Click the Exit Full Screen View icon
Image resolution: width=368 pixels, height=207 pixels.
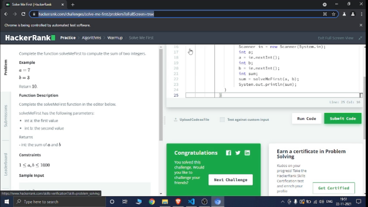pyautogui.click(x=360, y=38)
